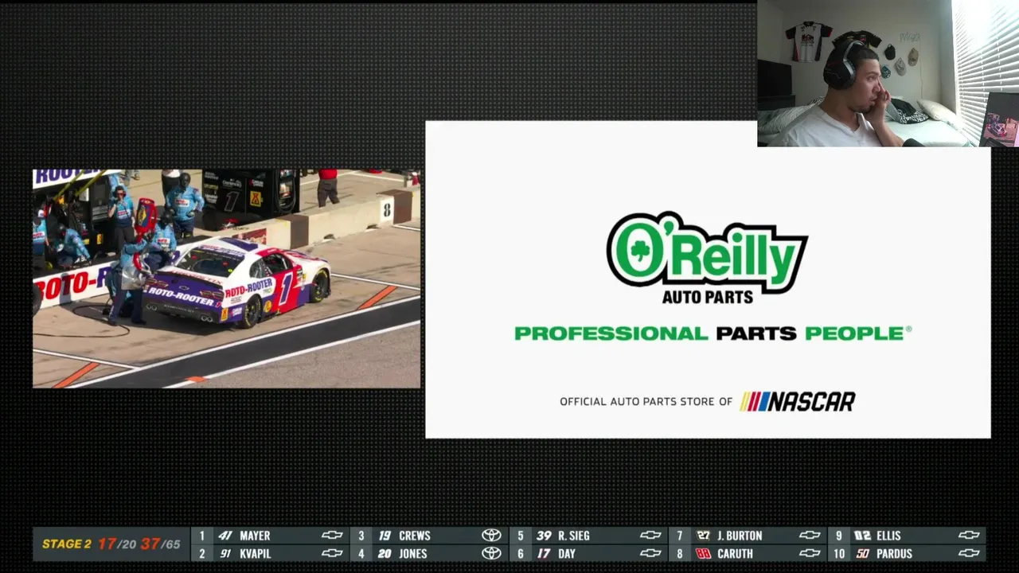This screenshot has width=1019, height=573.
Task: Click car number 20 badge in ticker
Action: pyautogui.click(x=385, y=553)
